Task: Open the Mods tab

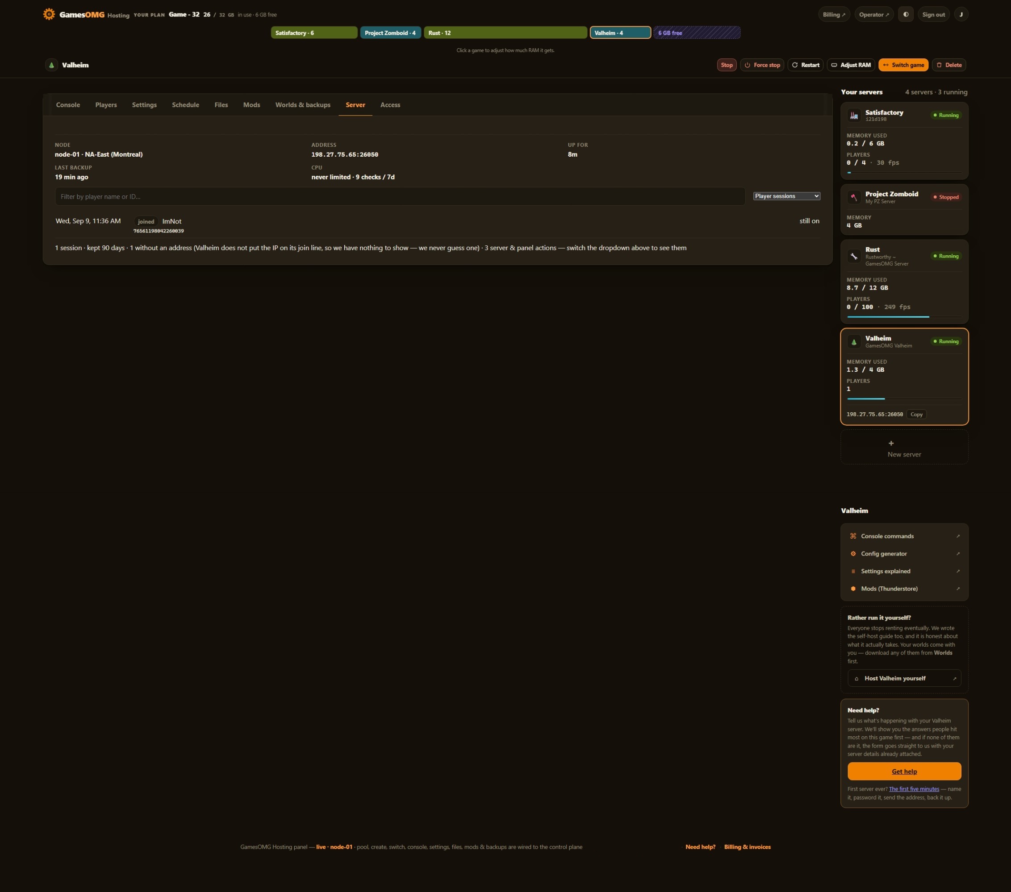Action: tap(251, 105)
